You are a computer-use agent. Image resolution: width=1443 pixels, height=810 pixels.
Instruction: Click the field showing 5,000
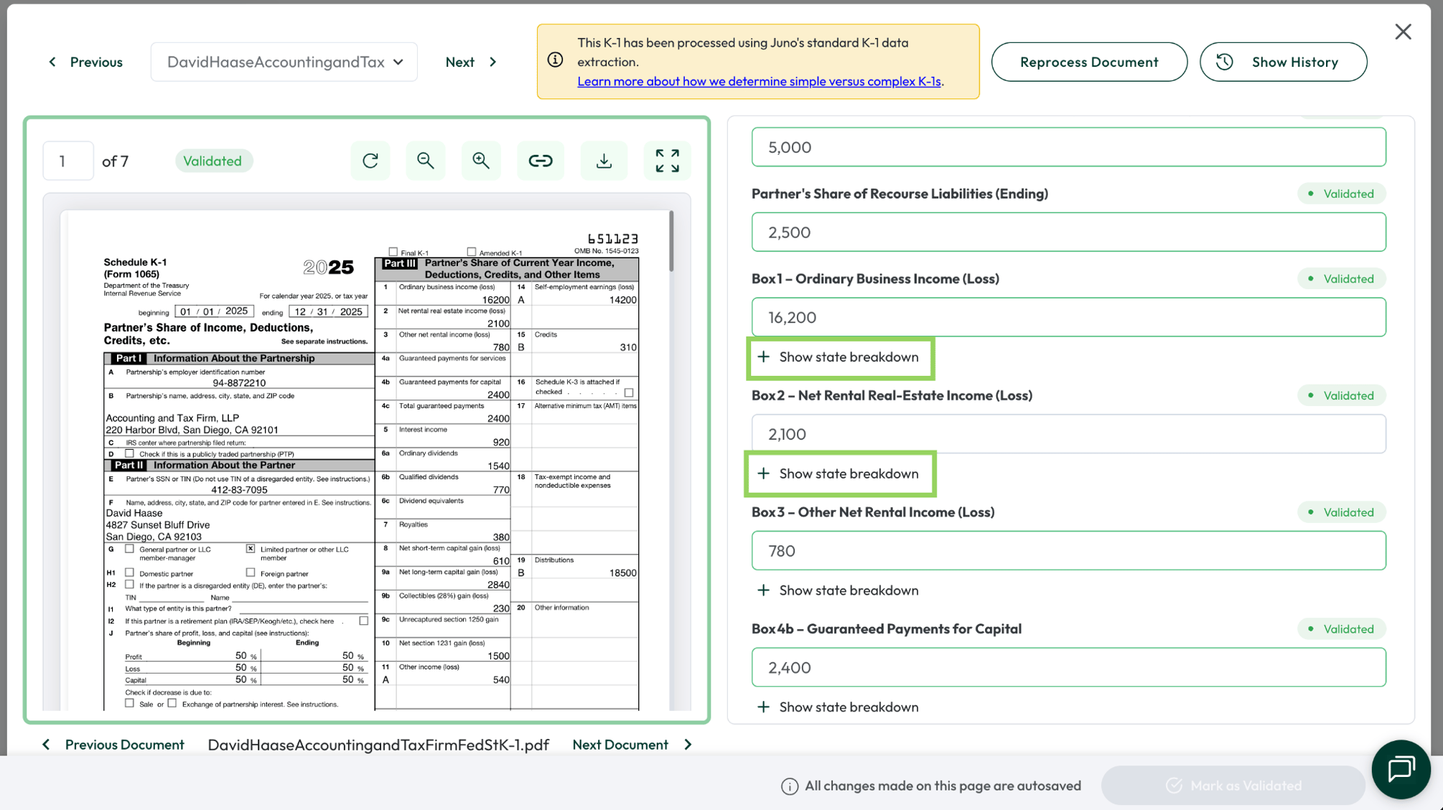coord(1068,147)
